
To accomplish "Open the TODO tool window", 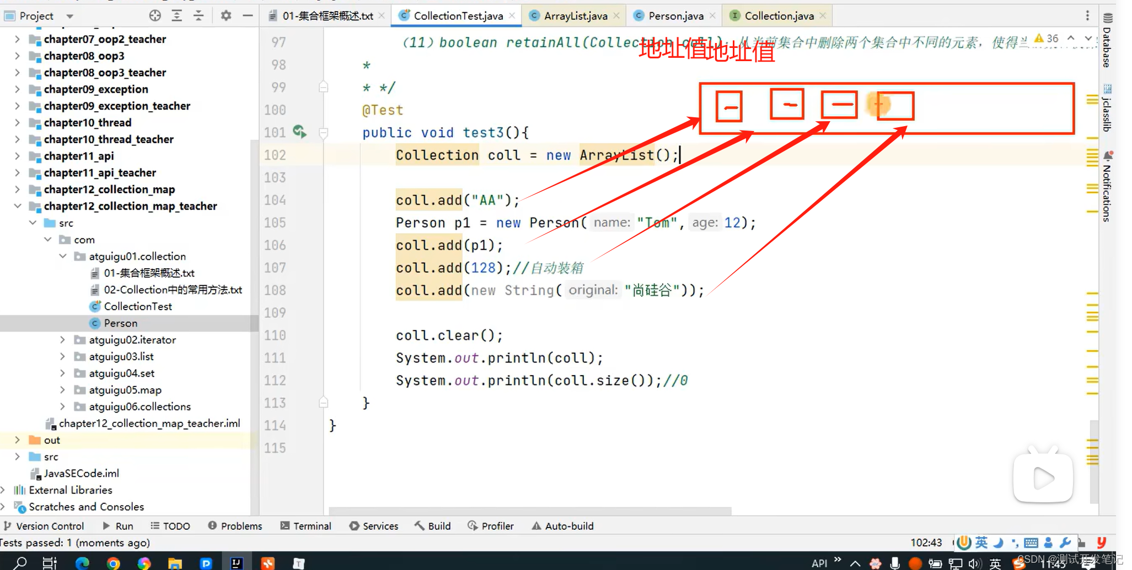I will (x=170, y=526).
